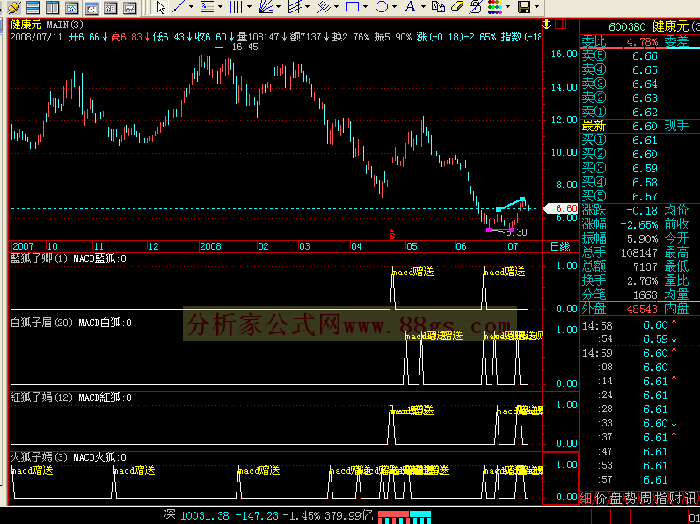The width and height of the screenshot is (700, 524).
Task: Open the text tool dropdown arrow
Action: [423, 7]
